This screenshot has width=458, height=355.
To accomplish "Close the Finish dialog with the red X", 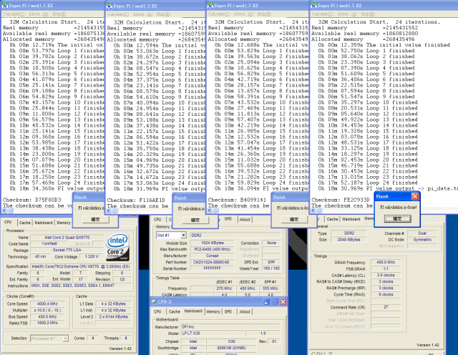I will [415, 196].
